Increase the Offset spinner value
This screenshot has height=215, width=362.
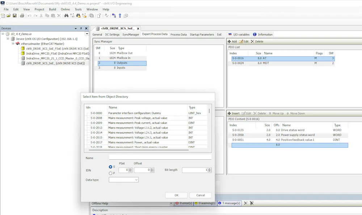[x=152, y=169]
